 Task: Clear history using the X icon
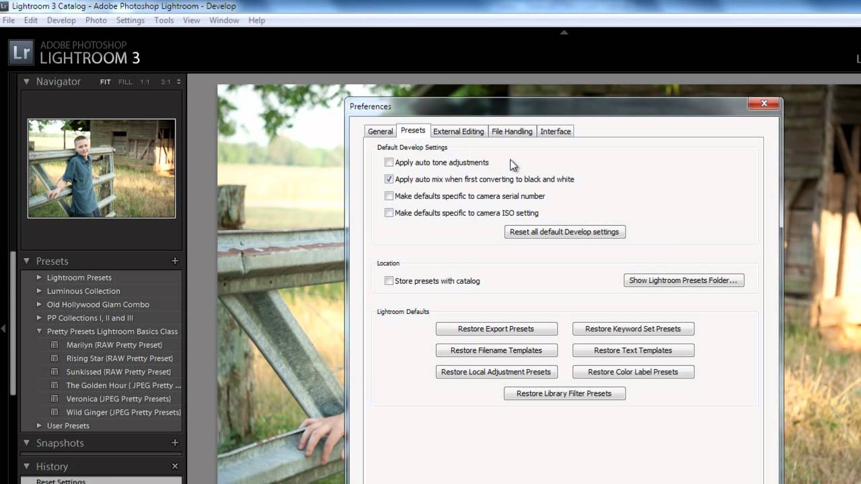click(x=175, y=466)
